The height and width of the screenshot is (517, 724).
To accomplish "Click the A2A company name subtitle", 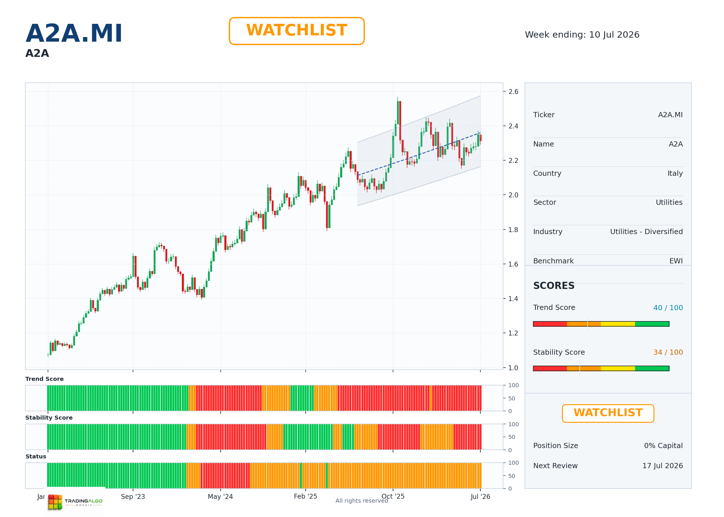I will coord(37,53).
